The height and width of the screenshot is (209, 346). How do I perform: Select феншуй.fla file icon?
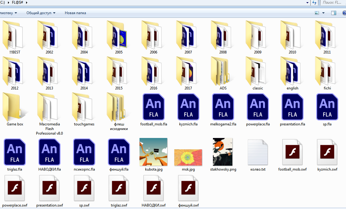119,152
